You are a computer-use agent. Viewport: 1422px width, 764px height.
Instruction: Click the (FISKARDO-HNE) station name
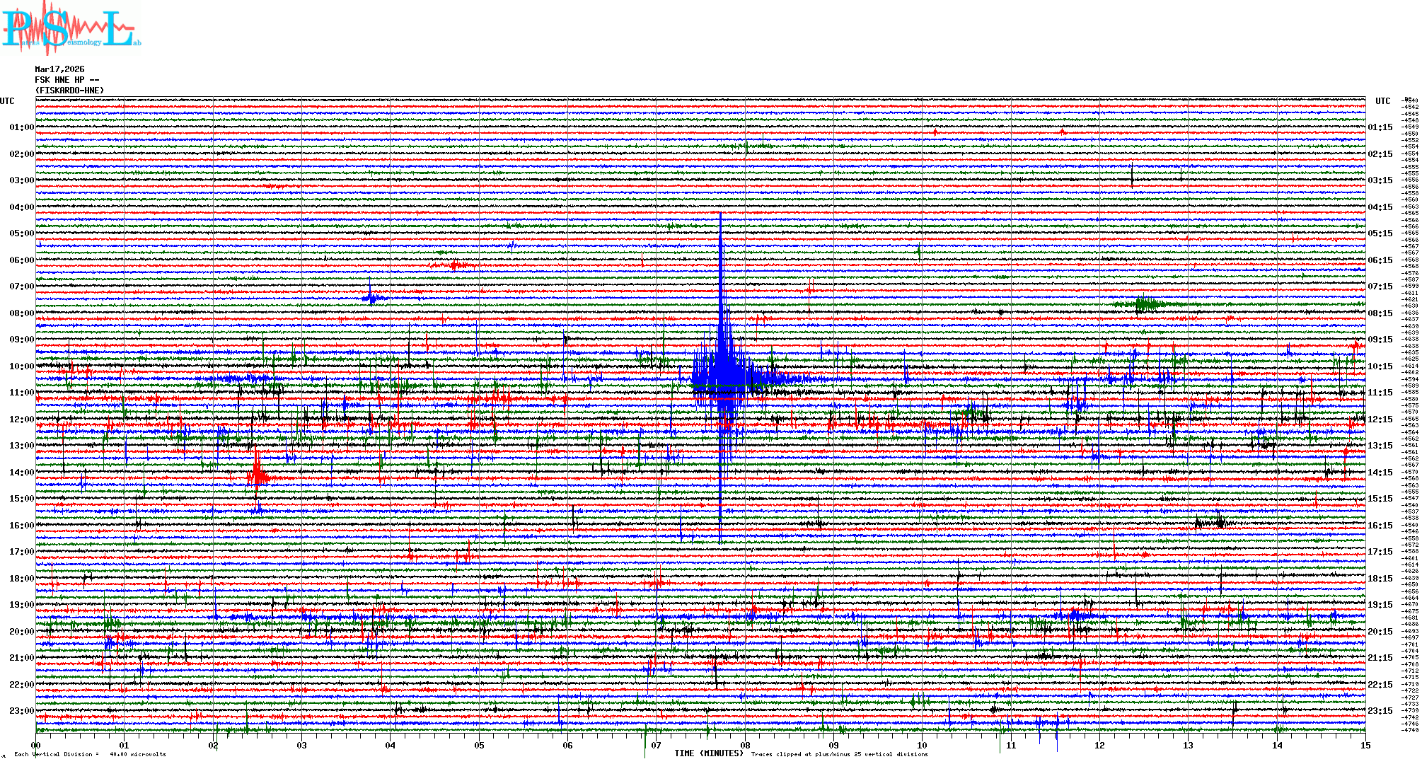point(69,91)
